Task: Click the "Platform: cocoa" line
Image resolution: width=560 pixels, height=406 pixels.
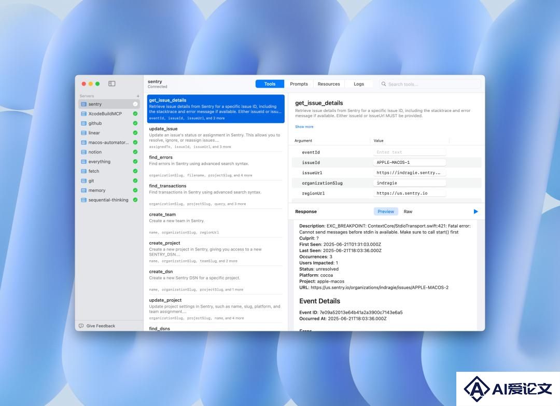Action: tap(316, 275)
